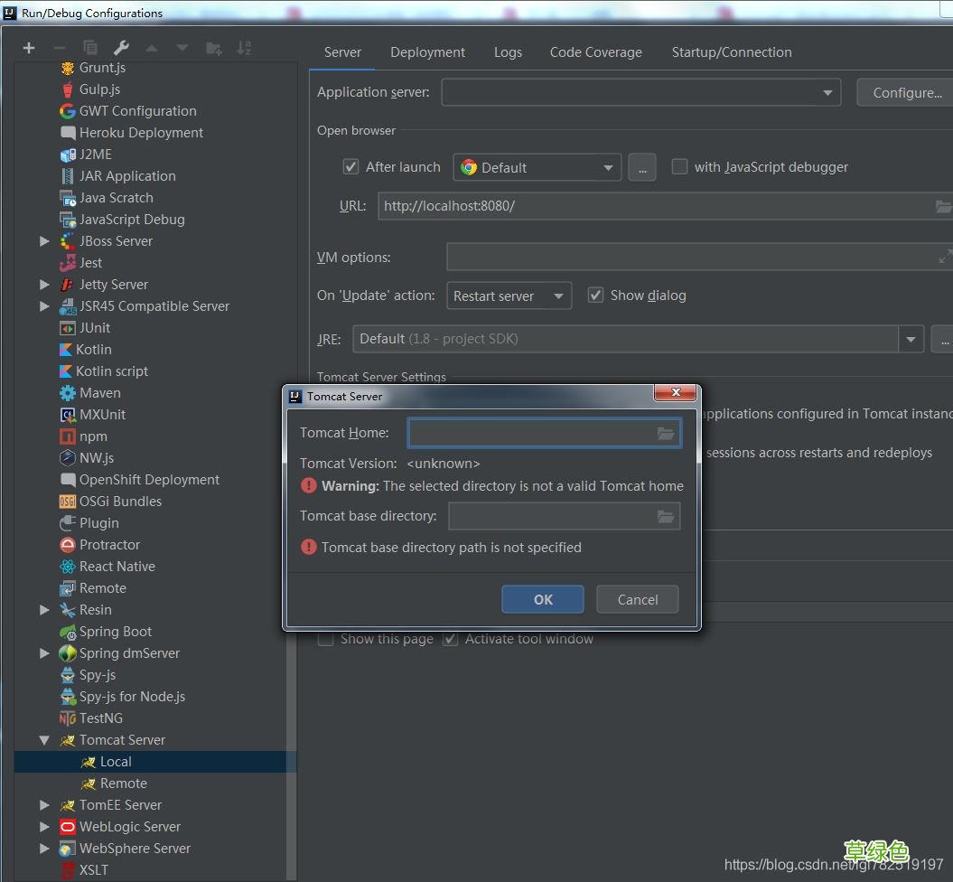This screenshot has width=953, height=882.
Task: Open the Restart server update action dropdown
Action: click(509, 296)
